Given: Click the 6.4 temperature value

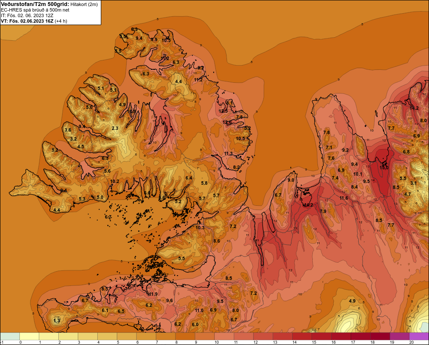Looking at the screenshot, I should 188,178.
